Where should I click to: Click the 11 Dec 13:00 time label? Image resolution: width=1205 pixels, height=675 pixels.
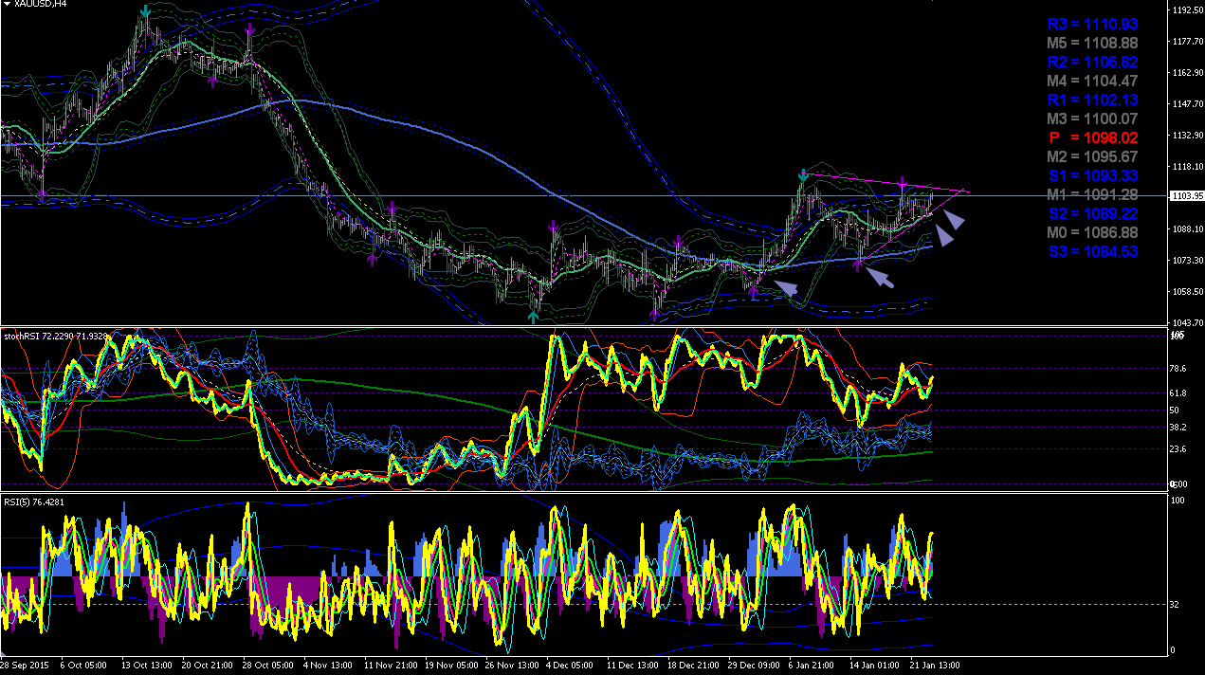pyautogui.click(x=630, y=665)
